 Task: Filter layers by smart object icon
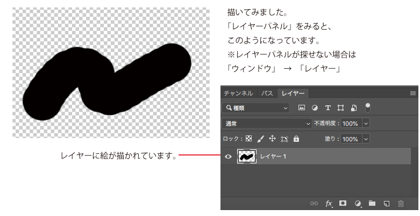click(x=354, y=108)
